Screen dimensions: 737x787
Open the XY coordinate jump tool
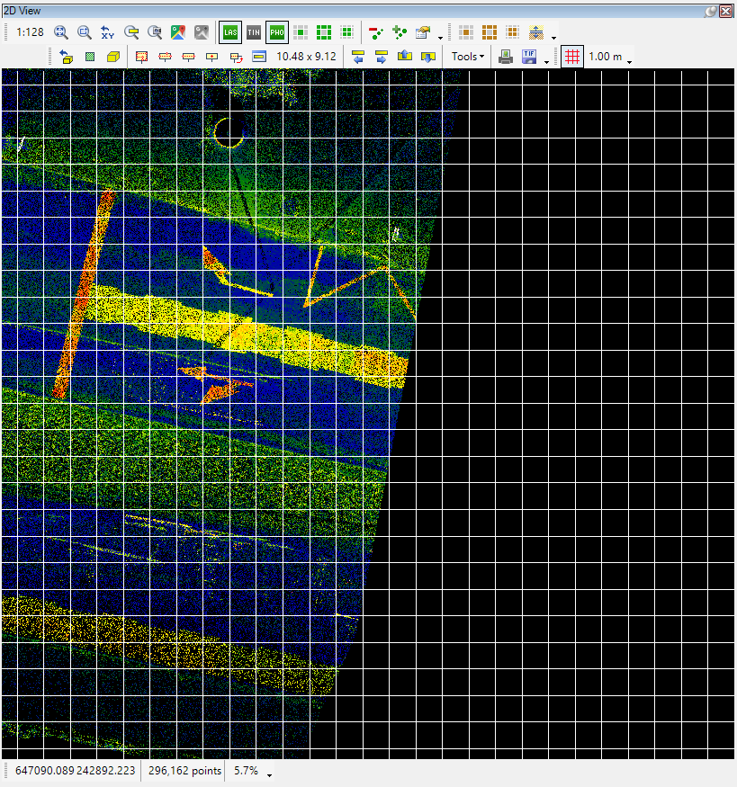(x=108, y=32)
